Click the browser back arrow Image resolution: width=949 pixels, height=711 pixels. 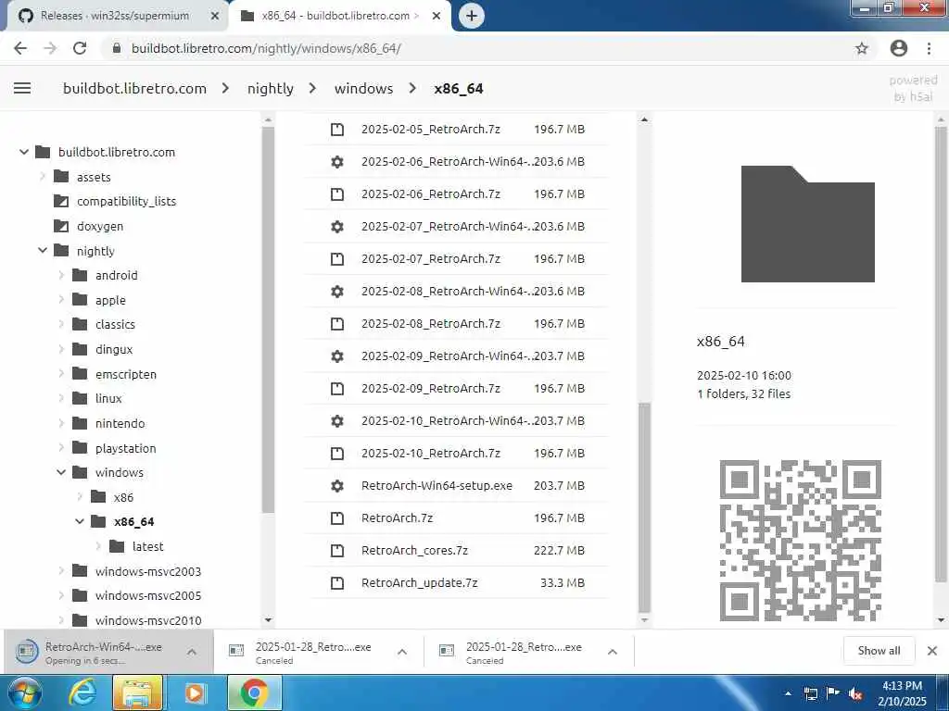coord(20,48)
